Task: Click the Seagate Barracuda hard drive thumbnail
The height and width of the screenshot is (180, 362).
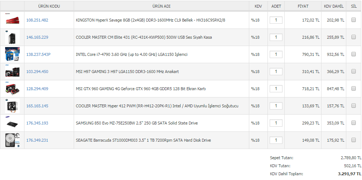Action: point(12,140)
